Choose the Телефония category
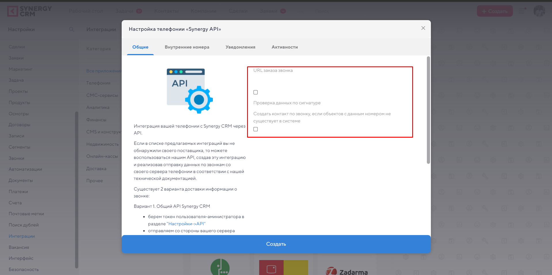The height and width of the screenshot is (275, 552). point(98,83)
